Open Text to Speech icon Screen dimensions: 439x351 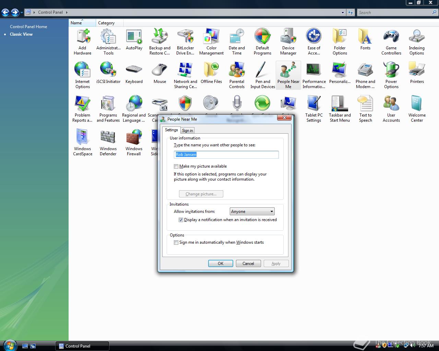365,109
